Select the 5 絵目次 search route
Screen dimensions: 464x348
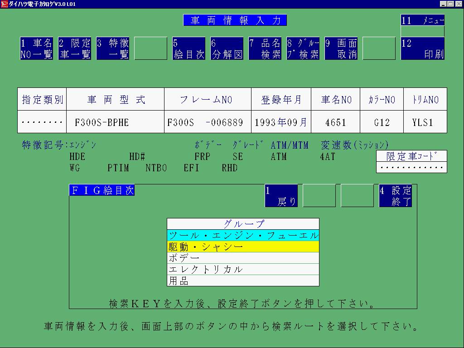coord(188,48)
